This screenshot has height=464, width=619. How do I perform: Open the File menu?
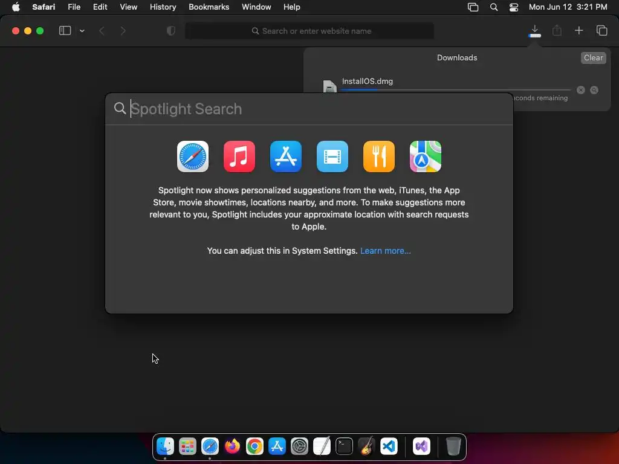pyautogui.click(x=74, y=7)
